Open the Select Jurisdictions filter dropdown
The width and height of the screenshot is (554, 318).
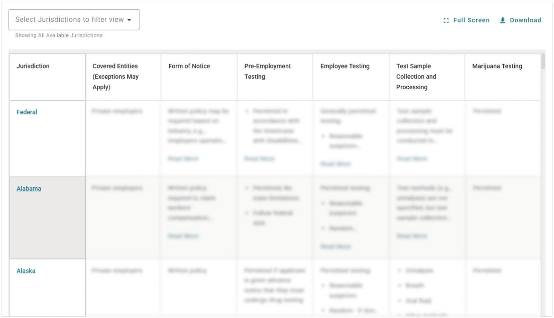[x=74, y=19]
